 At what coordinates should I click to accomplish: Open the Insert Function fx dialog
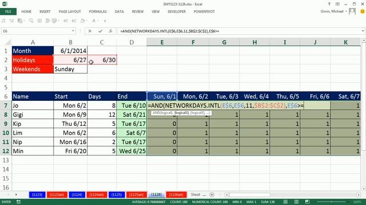click(110, 31)
